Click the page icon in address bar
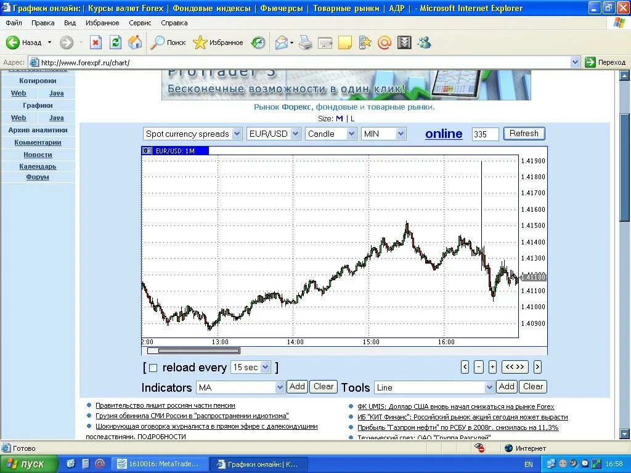The image size is (631, 473). click(x=35, y=62)
